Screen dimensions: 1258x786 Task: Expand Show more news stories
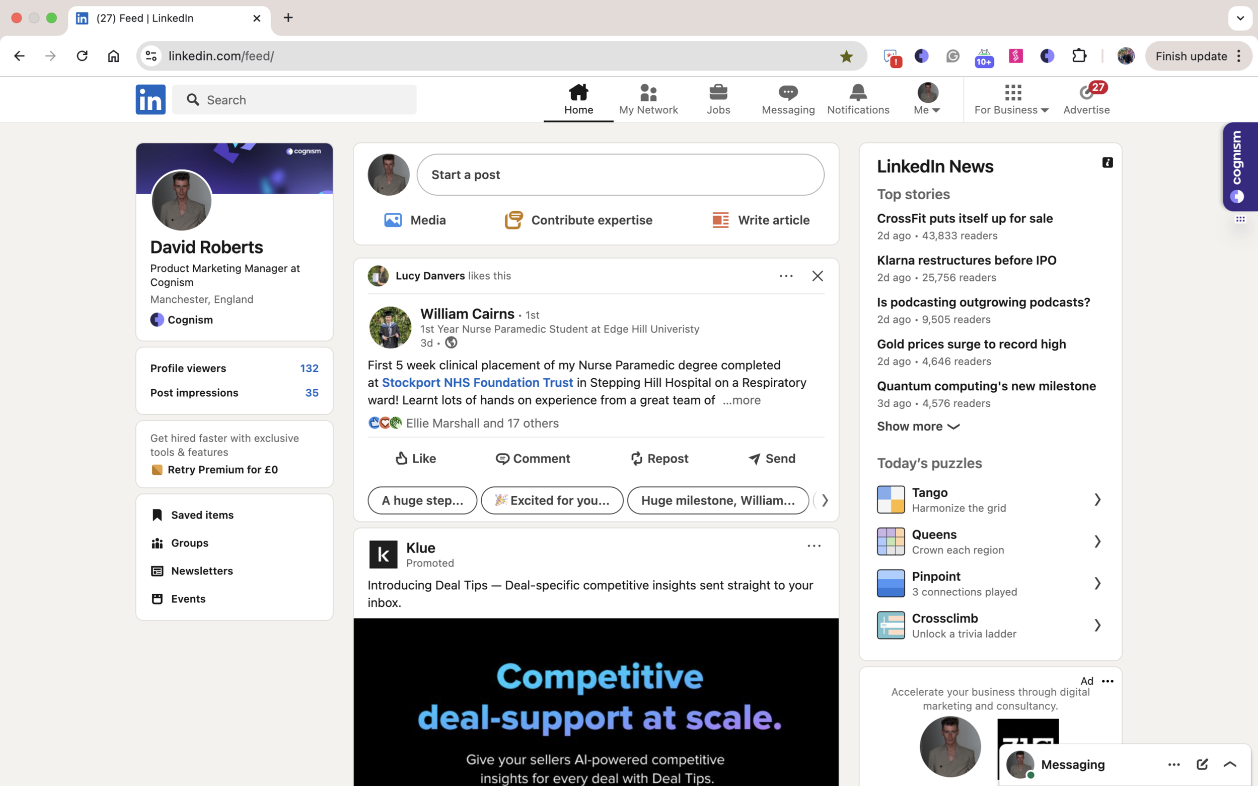pos(918,426)
